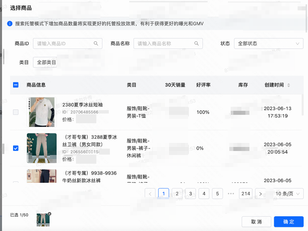Go to page 3
Image resolution: width=308 pixels, height=231 pixels.
coord(190,194)
